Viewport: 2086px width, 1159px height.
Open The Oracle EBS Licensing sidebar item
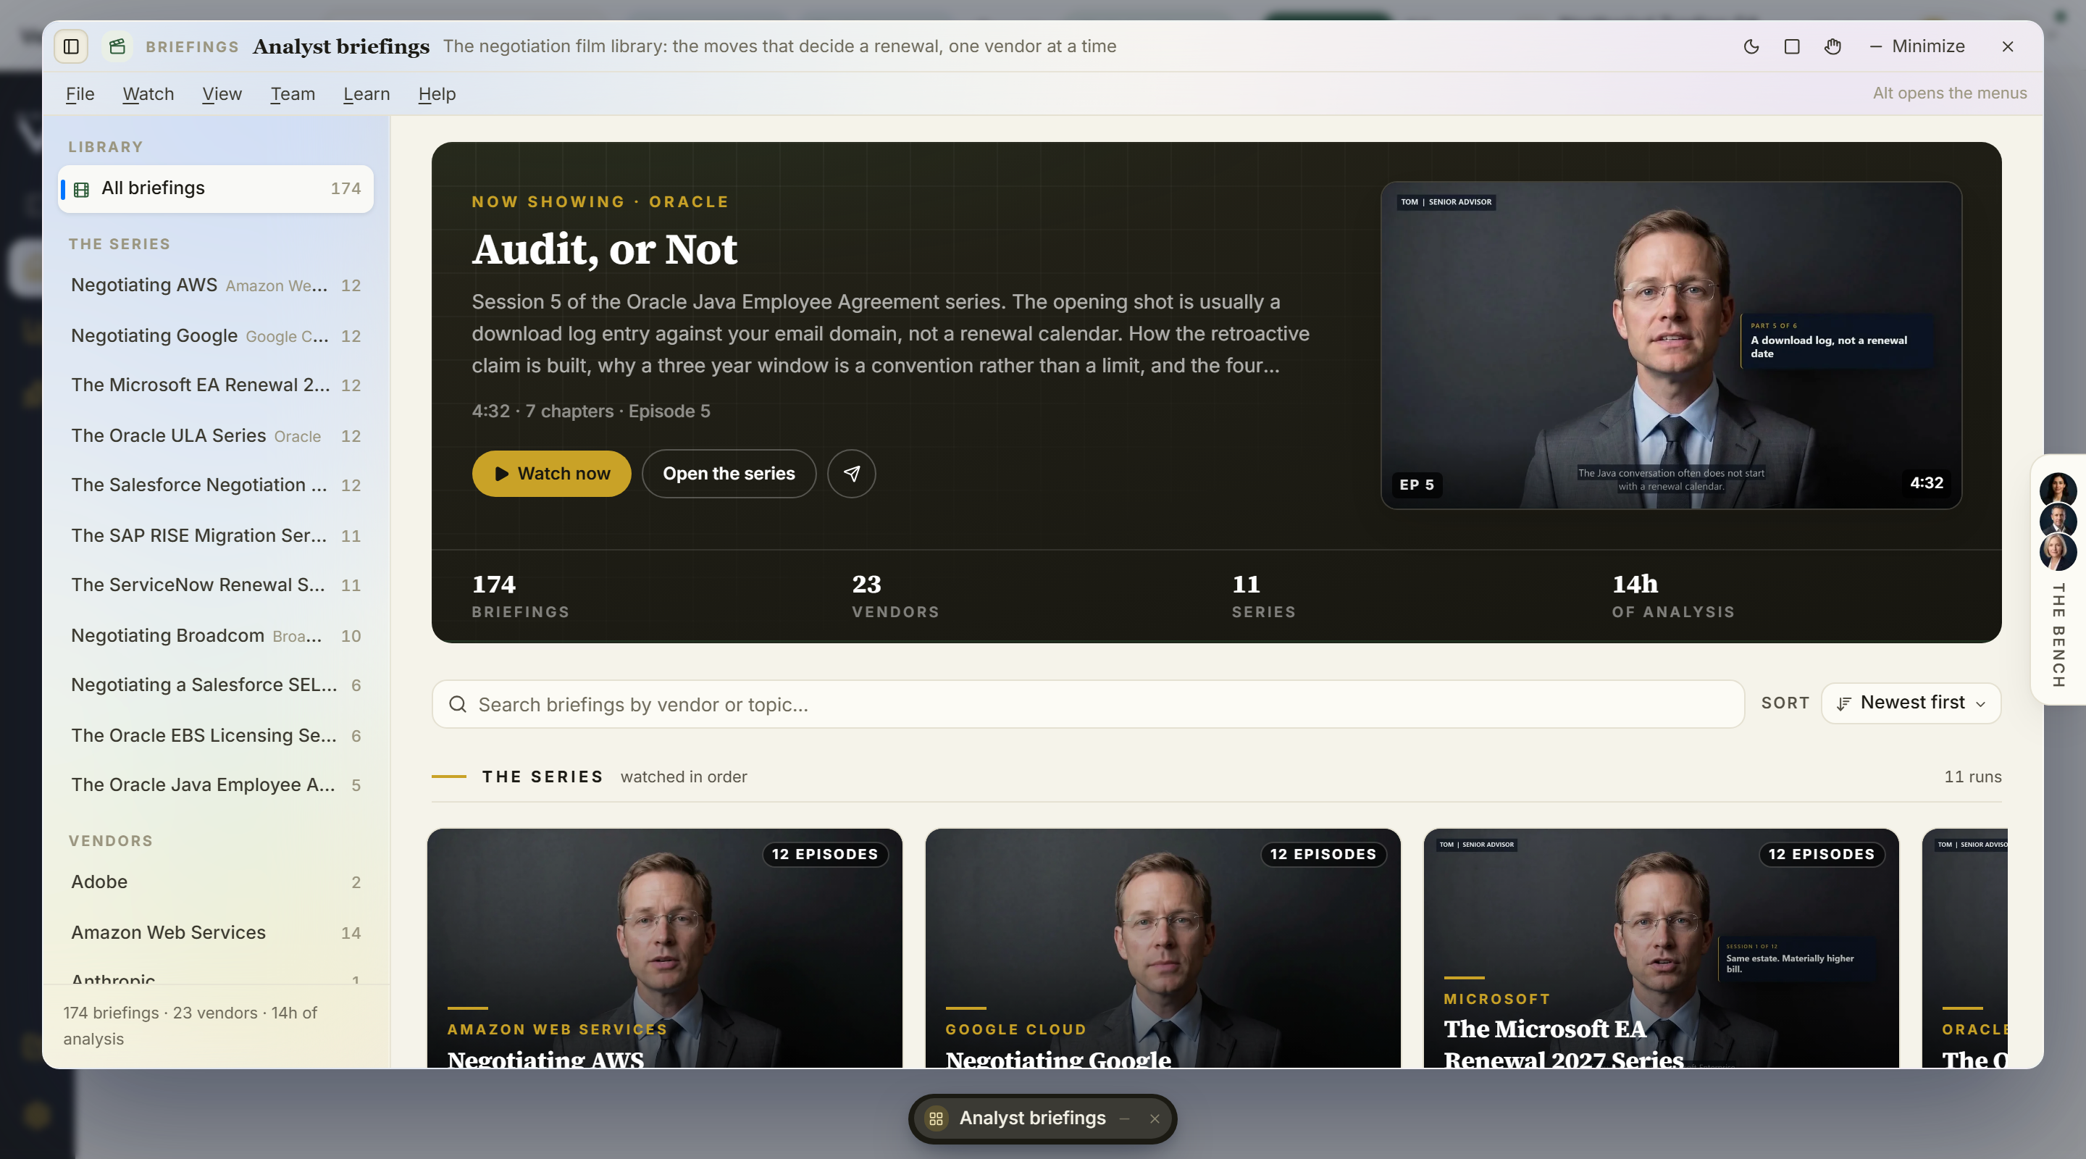pyautogui.click(x=215, y=735)
